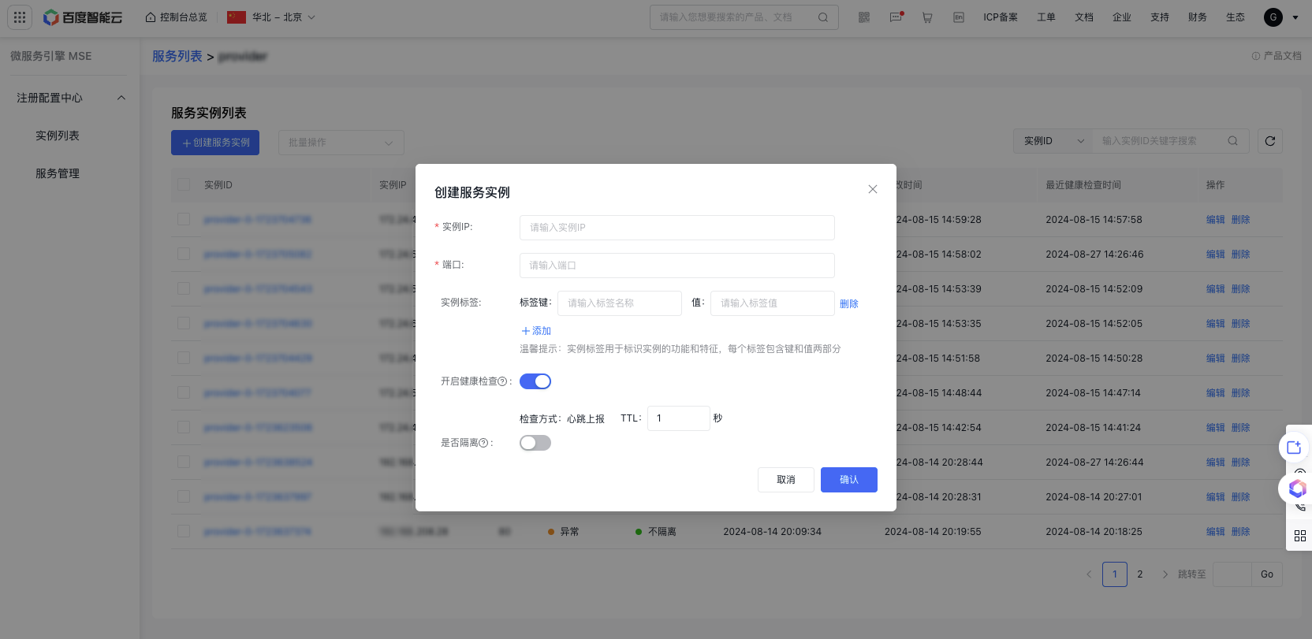Click search icon in instance ID search box
This screenshot has width=1312, height=639.
pos(1233,141)
